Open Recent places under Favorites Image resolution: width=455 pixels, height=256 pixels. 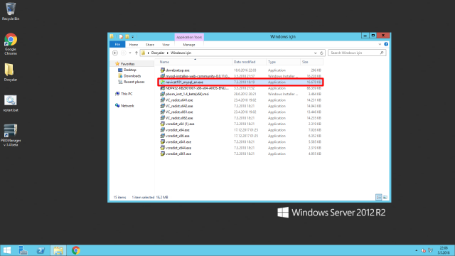pos(134,82)
